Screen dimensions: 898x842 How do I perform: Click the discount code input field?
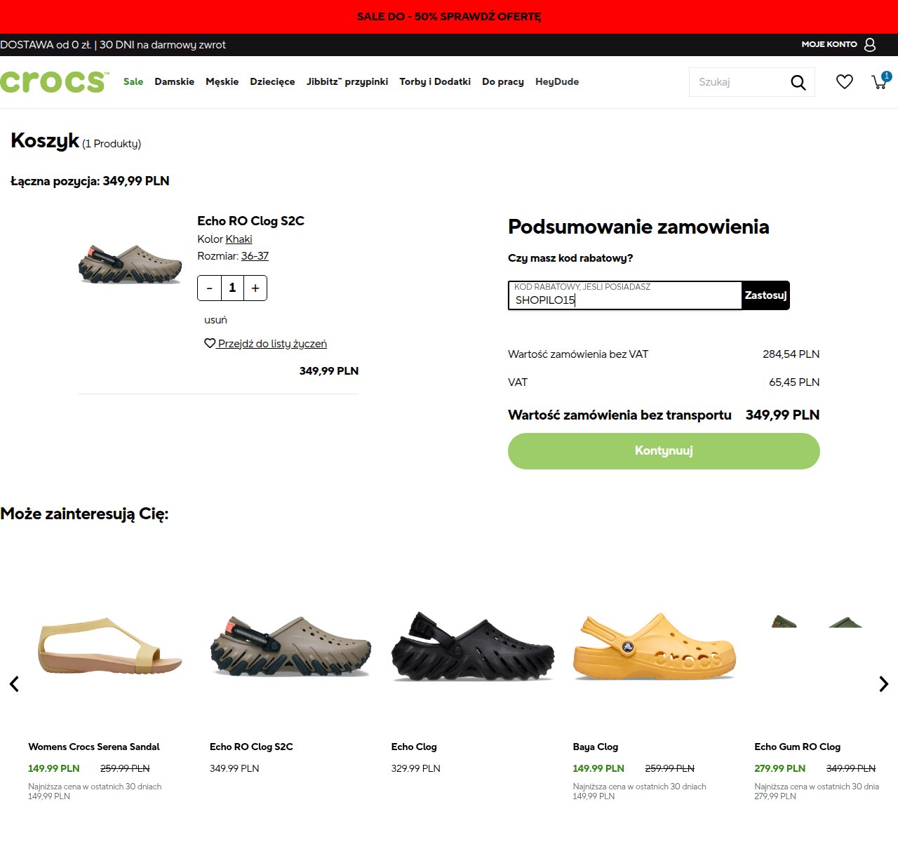click(624, 295)
